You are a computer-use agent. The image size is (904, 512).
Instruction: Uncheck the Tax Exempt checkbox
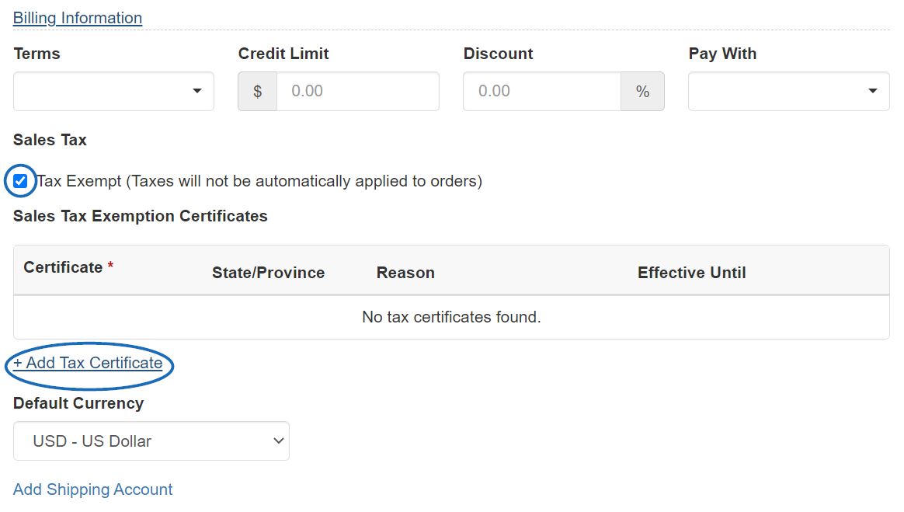[19, 181]
